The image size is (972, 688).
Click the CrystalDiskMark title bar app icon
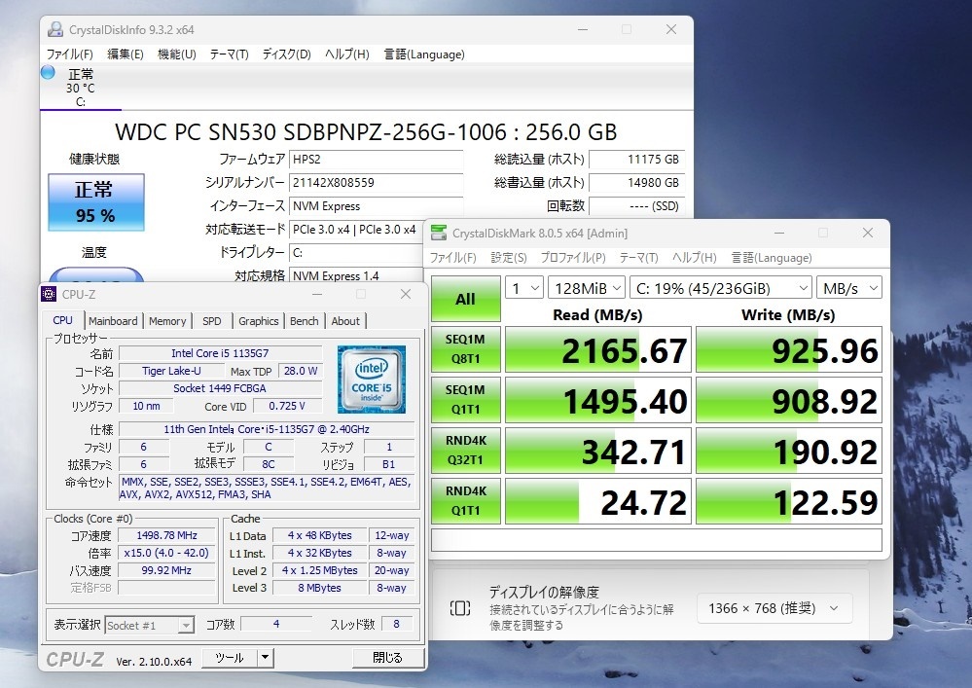(x=439, y=233)
